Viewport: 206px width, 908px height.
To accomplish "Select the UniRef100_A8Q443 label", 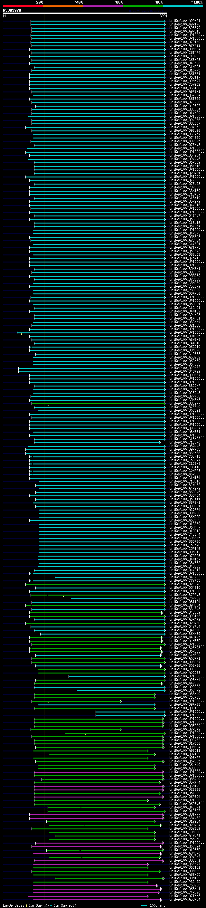I will click(184, 446).
